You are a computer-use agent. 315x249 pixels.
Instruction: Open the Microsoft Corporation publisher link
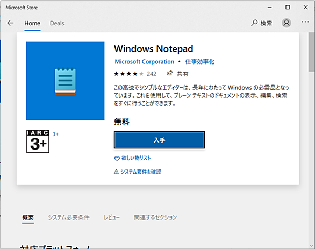145,62
